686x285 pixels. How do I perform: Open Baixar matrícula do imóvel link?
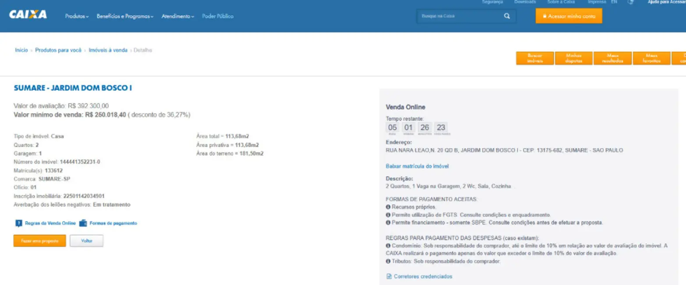click(x=417, y=166)
